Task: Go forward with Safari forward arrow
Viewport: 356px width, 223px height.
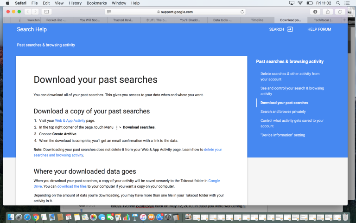Action: click(x=35, y=12)
